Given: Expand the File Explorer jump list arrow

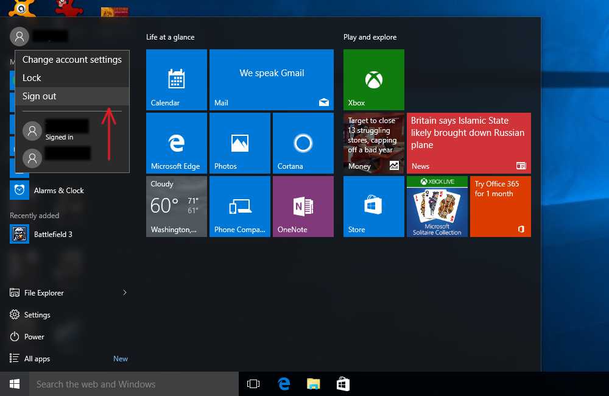Looking at the screenshot, I should (125, 292).
